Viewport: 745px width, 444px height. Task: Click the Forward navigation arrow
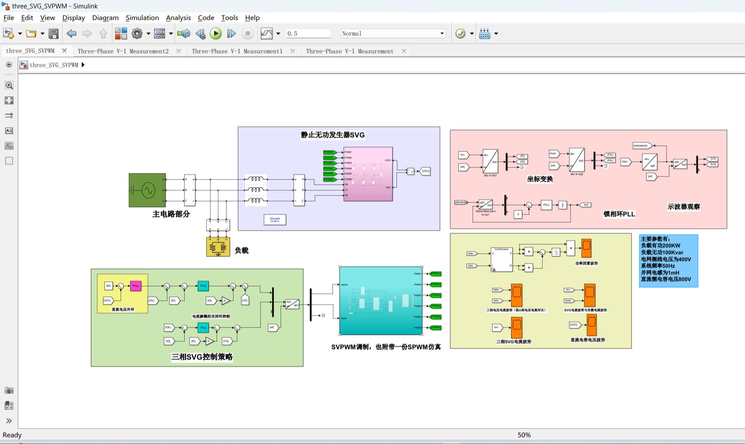point(87,33)
